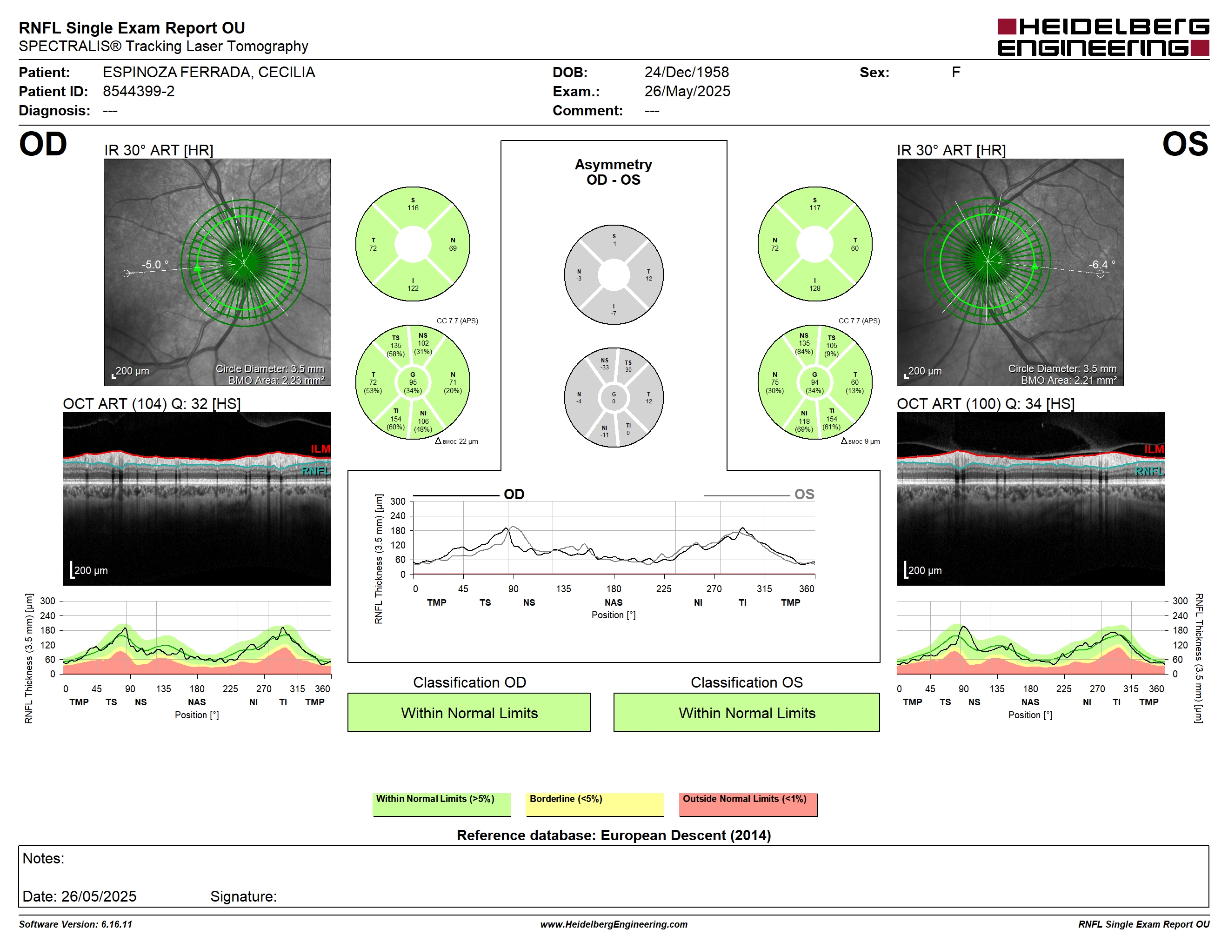Viewport: 1228px width, 949px height.
Task: Select Patient ID 8544399-2
Action: (x=138, y=91)
